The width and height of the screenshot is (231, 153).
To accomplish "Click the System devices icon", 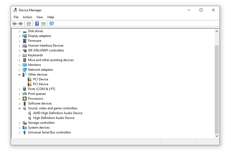I will point(25,128).
